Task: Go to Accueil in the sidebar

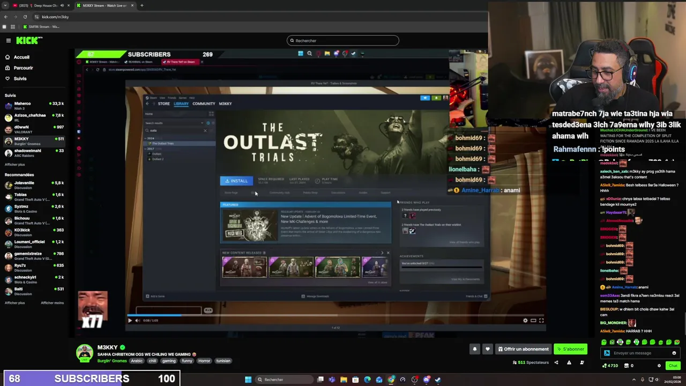Action: click(x=21, y=57)
